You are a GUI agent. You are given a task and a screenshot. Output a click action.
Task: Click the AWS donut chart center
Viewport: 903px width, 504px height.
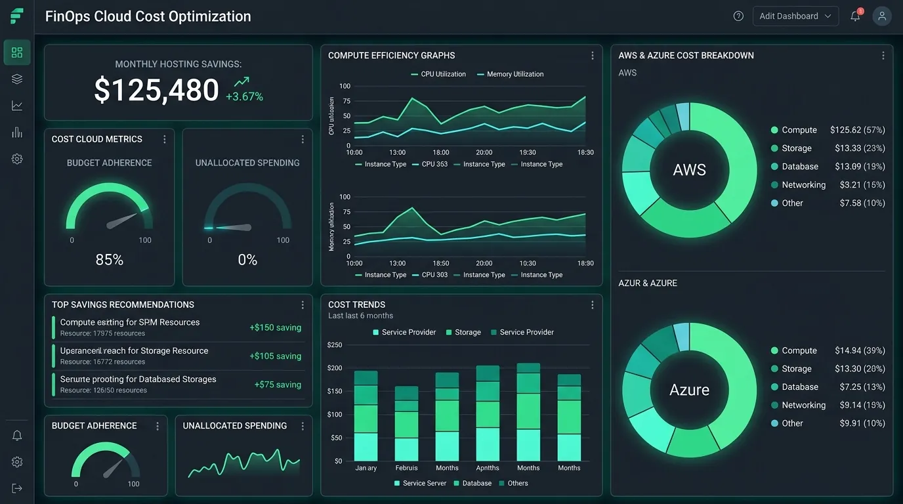(690, 170)
